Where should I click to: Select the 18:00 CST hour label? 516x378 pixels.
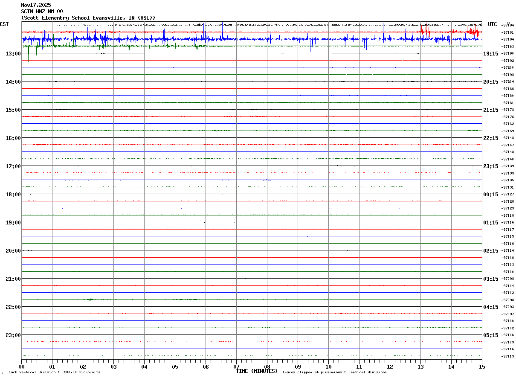13,195
